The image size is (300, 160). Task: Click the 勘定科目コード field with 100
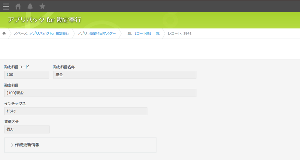(27, 75)
